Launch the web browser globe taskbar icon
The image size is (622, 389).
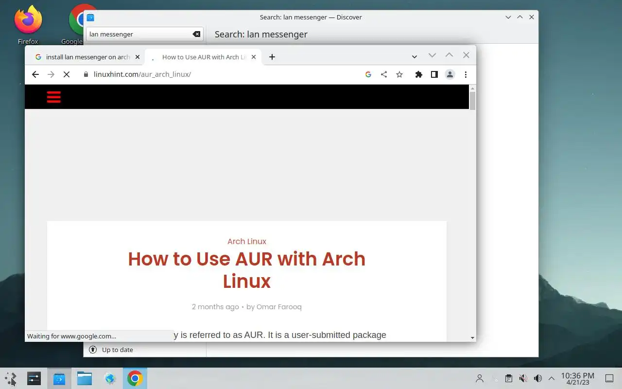[110, 378]
